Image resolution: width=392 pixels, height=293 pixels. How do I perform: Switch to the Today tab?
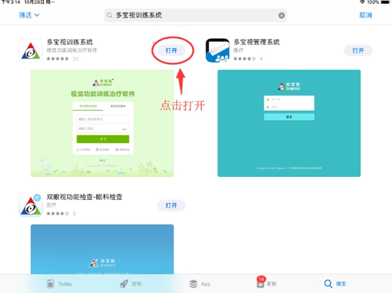59,284
